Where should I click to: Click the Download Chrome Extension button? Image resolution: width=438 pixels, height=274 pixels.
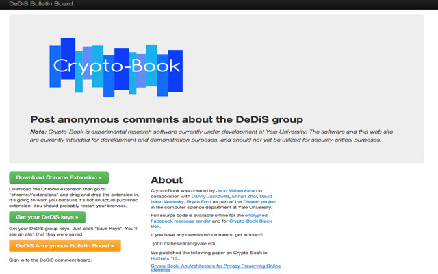[x=59, y=177]
